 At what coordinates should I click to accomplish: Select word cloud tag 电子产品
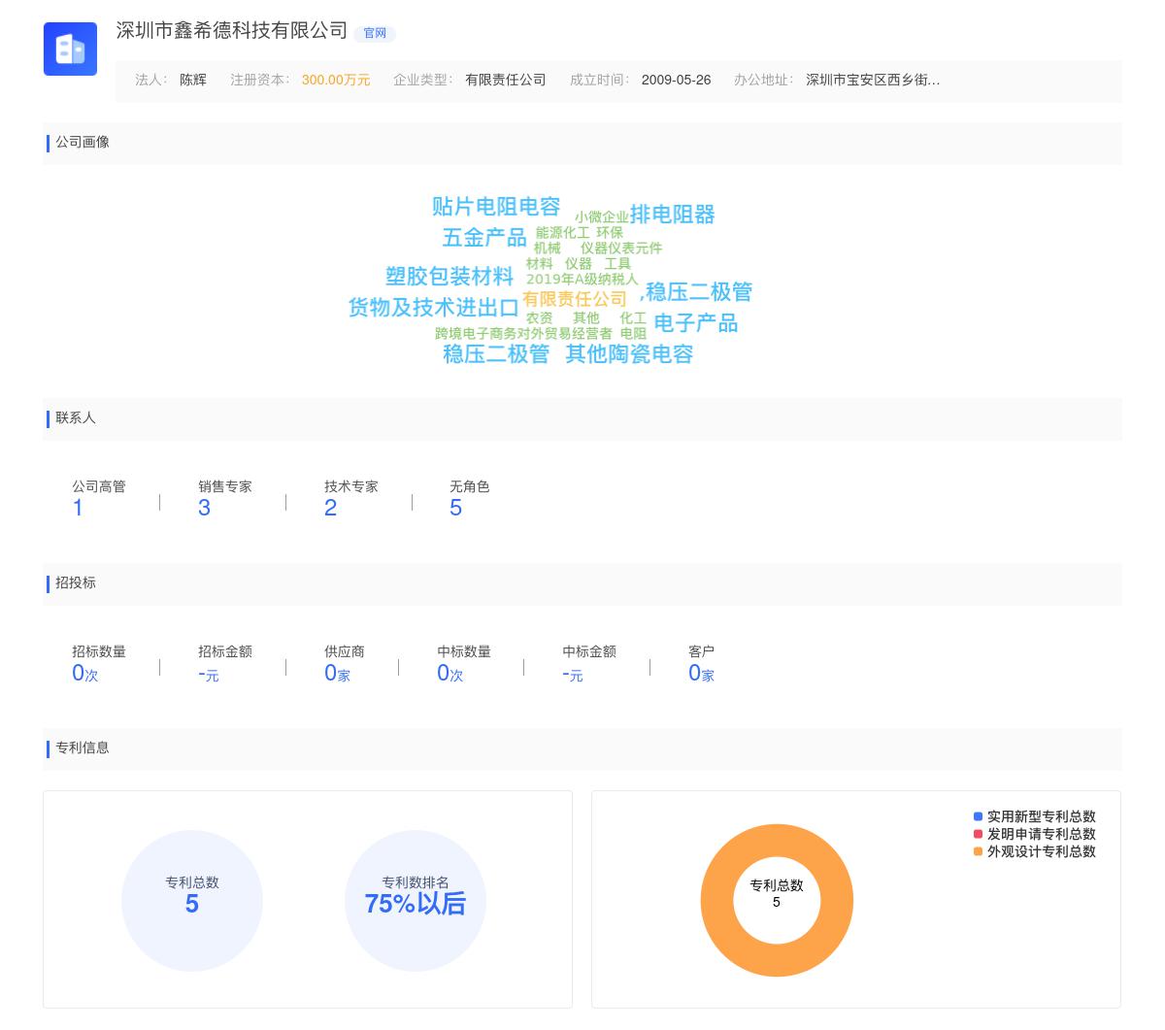tap(696, 323)
